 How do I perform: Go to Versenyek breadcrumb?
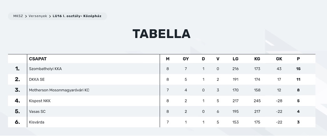(38, 16)
